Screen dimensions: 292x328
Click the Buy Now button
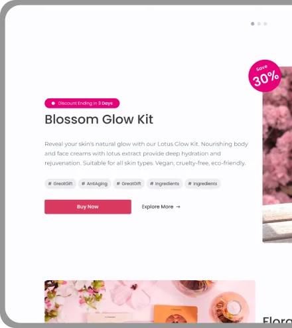tap(88, 206)
